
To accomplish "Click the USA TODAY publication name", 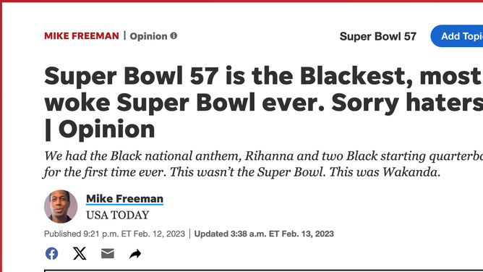I will [x=118, y=215].
